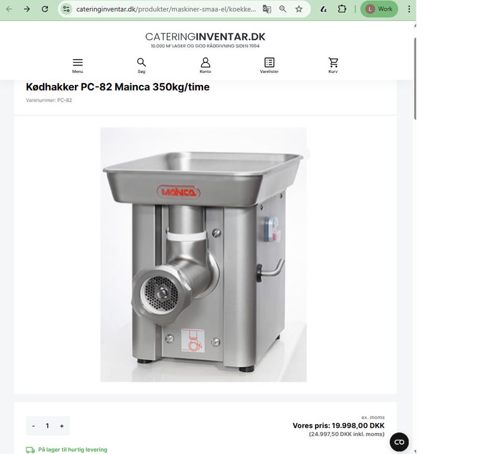503x454 pixels.
Task: Click the 24.997,50 DKK inkl. moms text
Action: pyautogui.click(x=346, y=434)
